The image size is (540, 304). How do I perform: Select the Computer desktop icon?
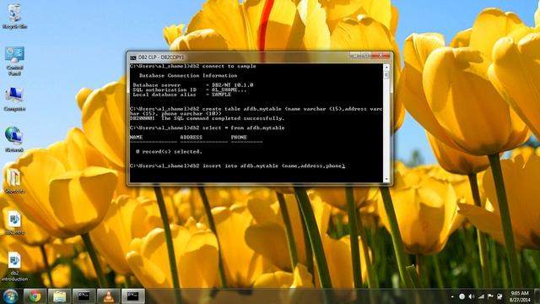14,100
